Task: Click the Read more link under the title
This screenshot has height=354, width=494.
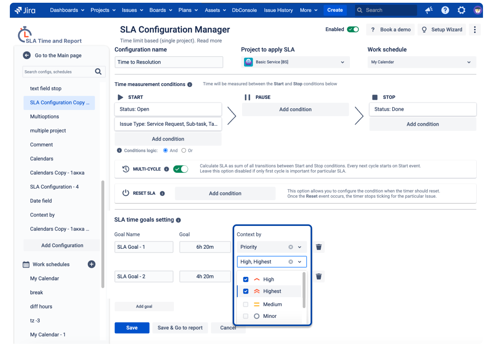Action: (209, 40)
